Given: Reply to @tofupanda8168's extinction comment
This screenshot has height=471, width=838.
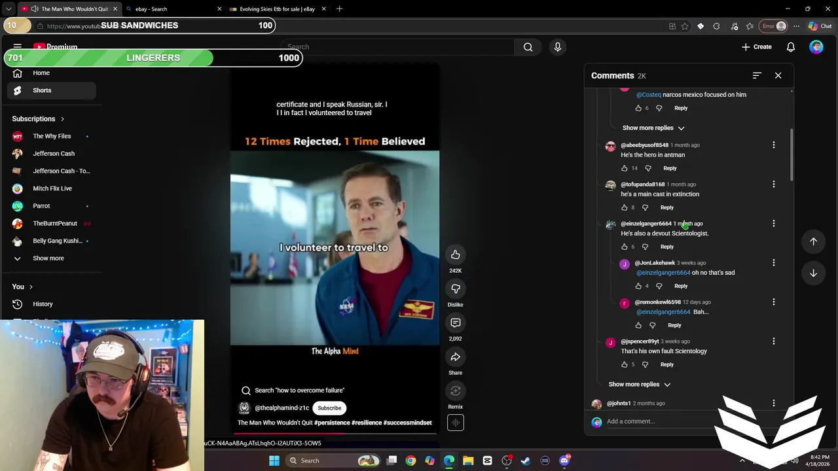Looking at the screenshot, I should coord(666,207).
